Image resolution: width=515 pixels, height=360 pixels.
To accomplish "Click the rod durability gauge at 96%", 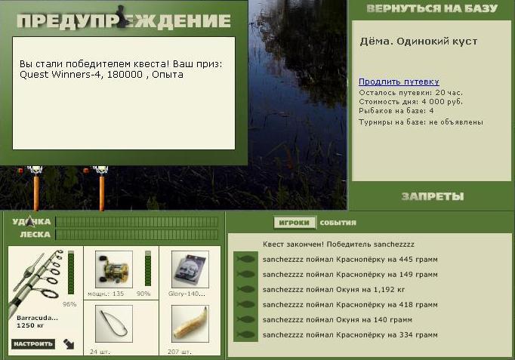I will [71, 272].
